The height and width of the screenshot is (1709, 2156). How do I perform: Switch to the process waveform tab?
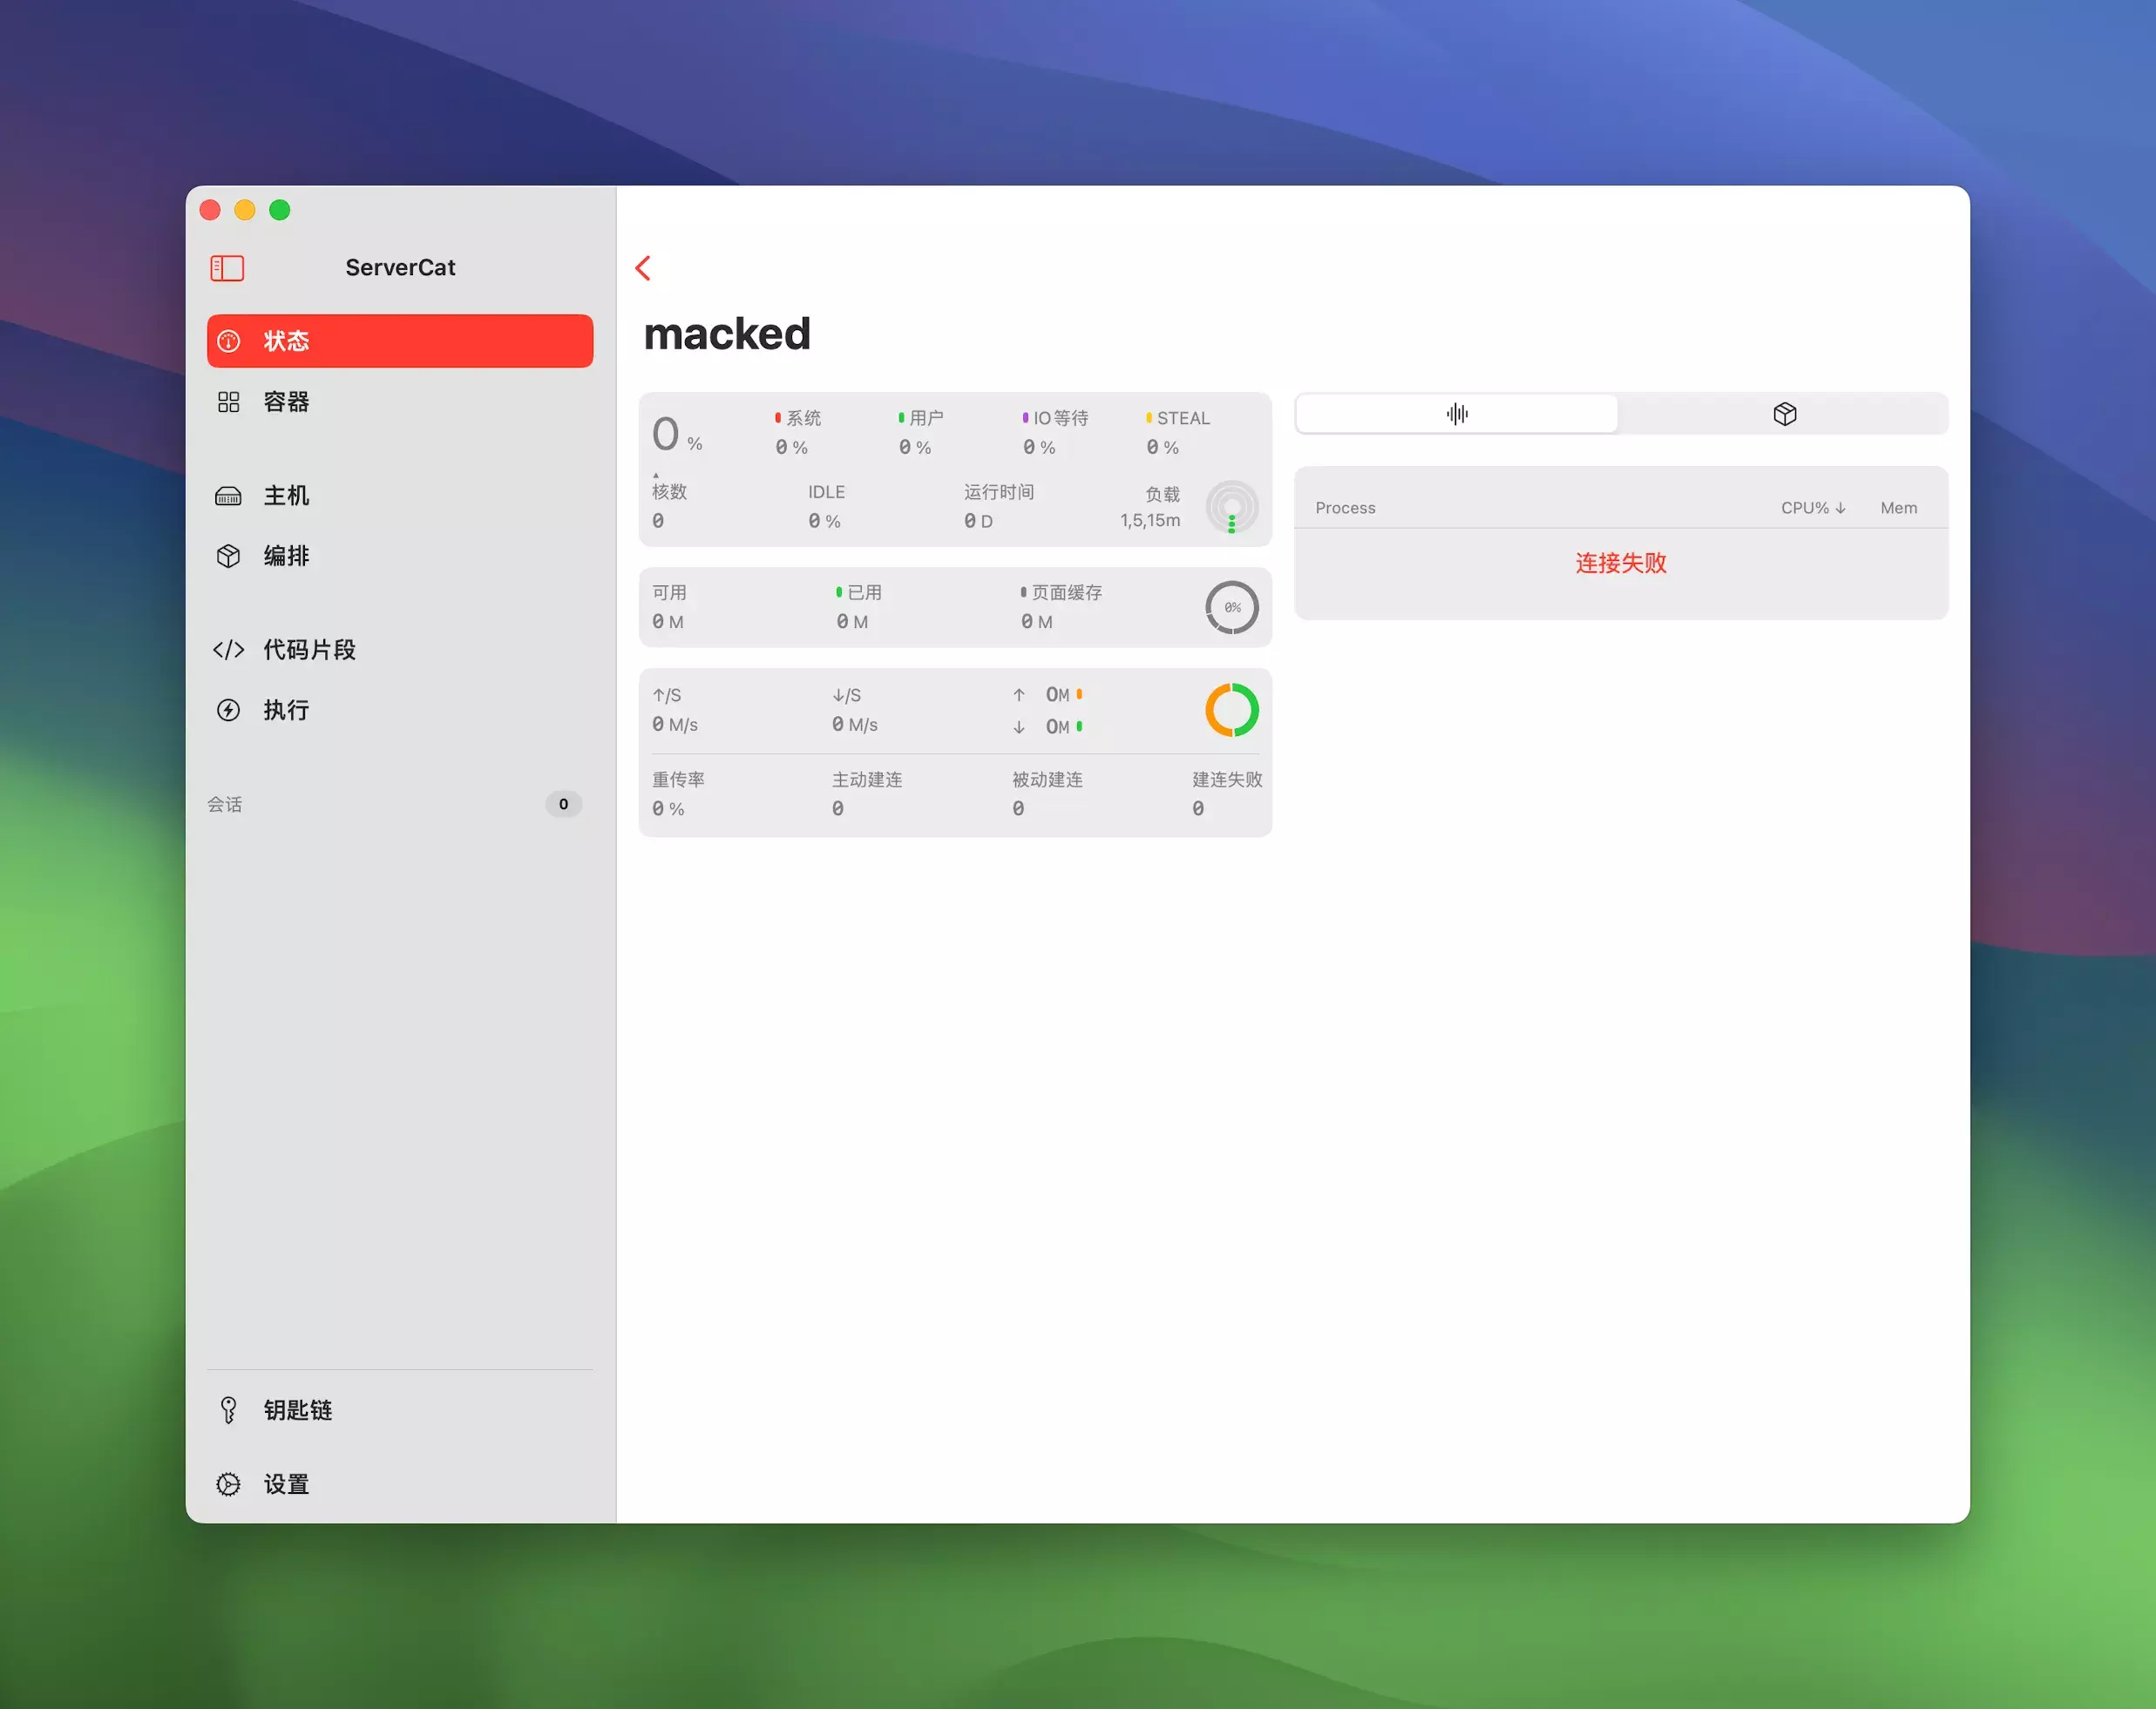click(1456, 414)
